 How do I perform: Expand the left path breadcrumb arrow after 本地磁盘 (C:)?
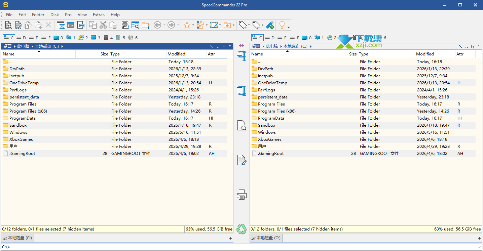point(62,46)
